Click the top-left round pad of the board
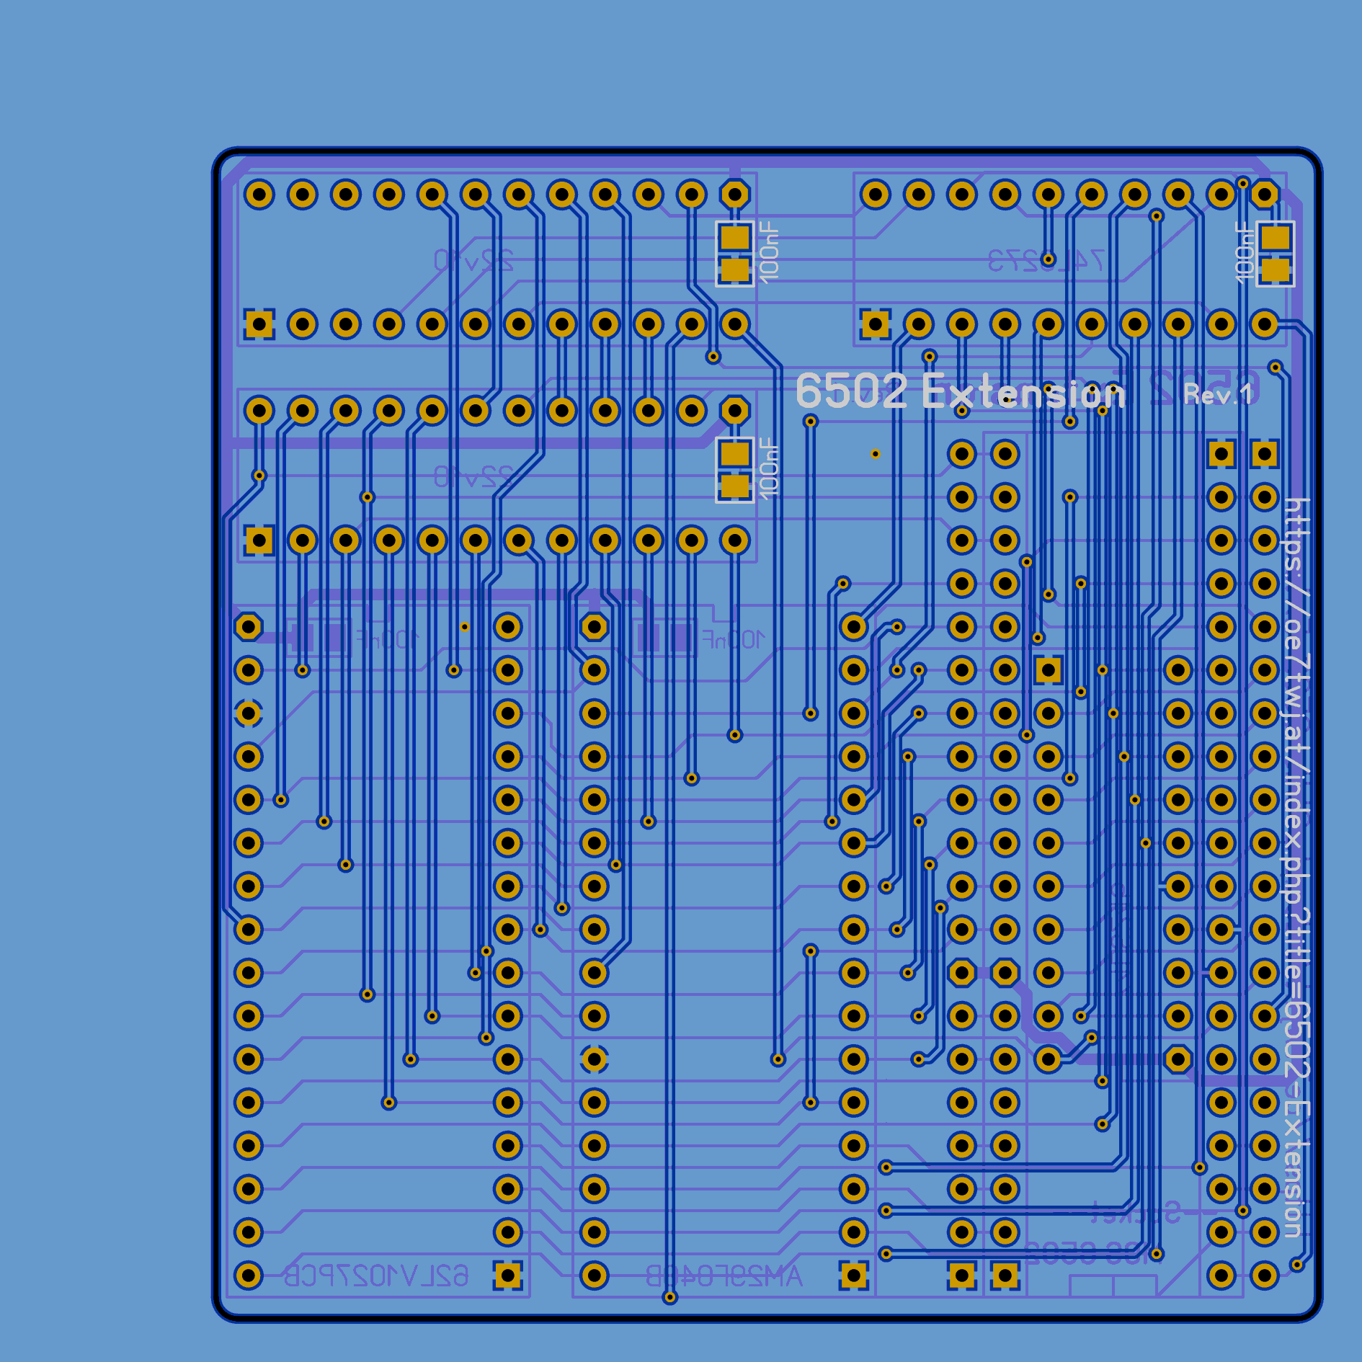 coord(259,195)
